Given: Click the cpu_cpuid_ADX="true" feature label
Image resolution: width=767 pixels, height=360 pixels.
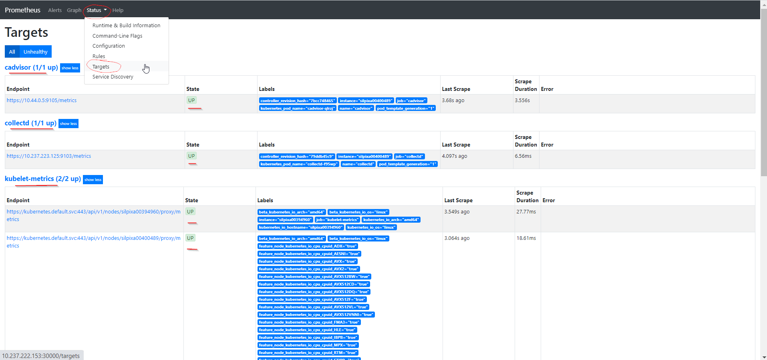Looking at the screenshot, I should click(308, 246).
